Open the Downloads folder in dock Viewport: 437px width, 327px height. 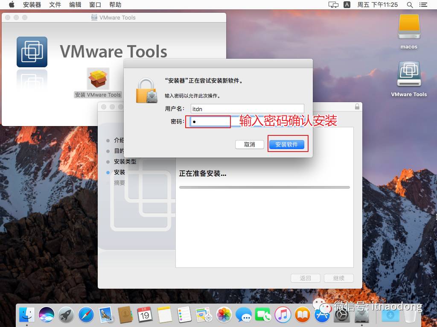(x=390, y=315)
